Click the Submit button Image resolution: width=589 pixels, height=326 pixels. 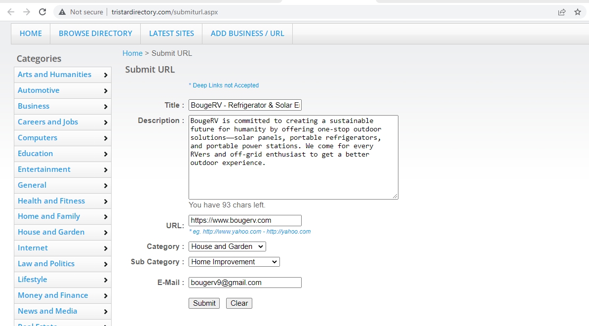(x=204, y=303)
